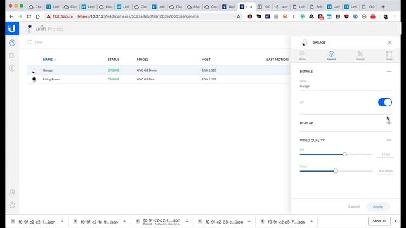Open the cameras (video camera) sidebar icon
Viewport: 406px width, 228px height.
click(12, 55)
